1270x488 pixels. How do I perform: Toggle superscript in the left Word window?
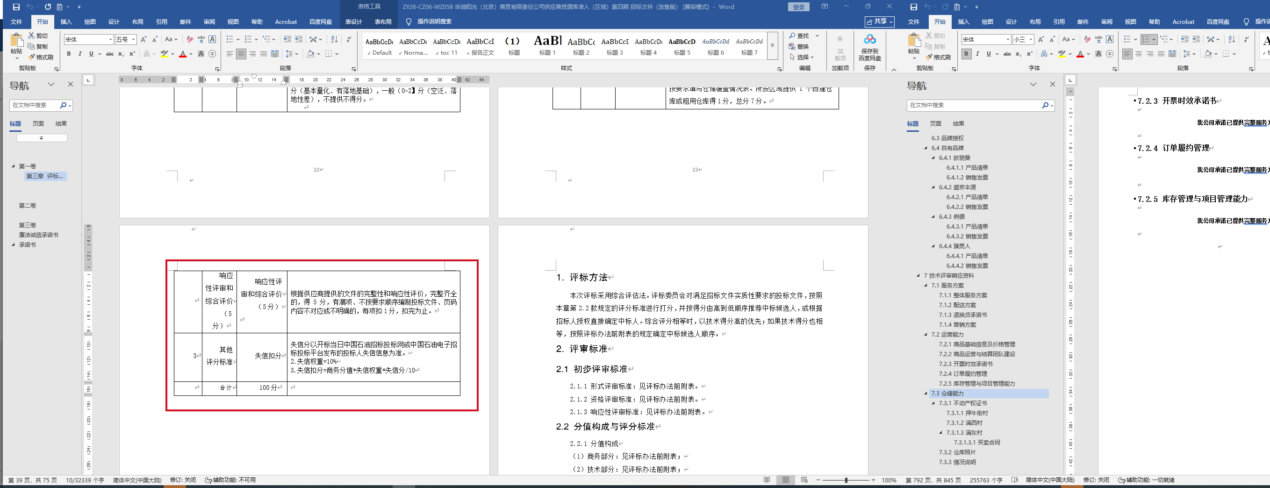tap(132, 54)
